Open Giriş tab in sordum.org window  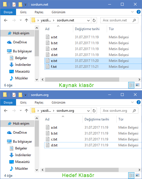click(x=23, y=102)
